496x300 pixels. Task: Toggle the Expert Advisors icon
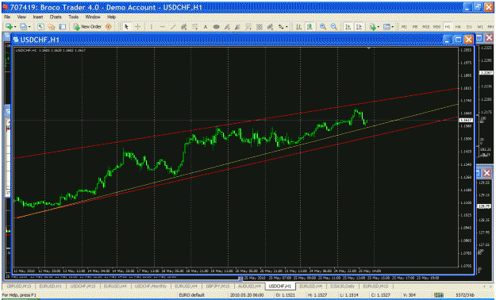coord(109,27)
